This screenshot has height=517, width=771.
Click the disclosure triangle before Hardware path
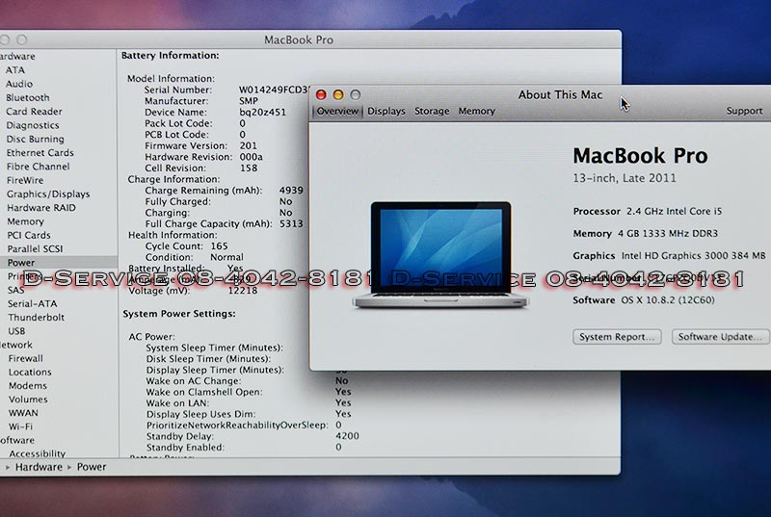click(x=8, y=467)
